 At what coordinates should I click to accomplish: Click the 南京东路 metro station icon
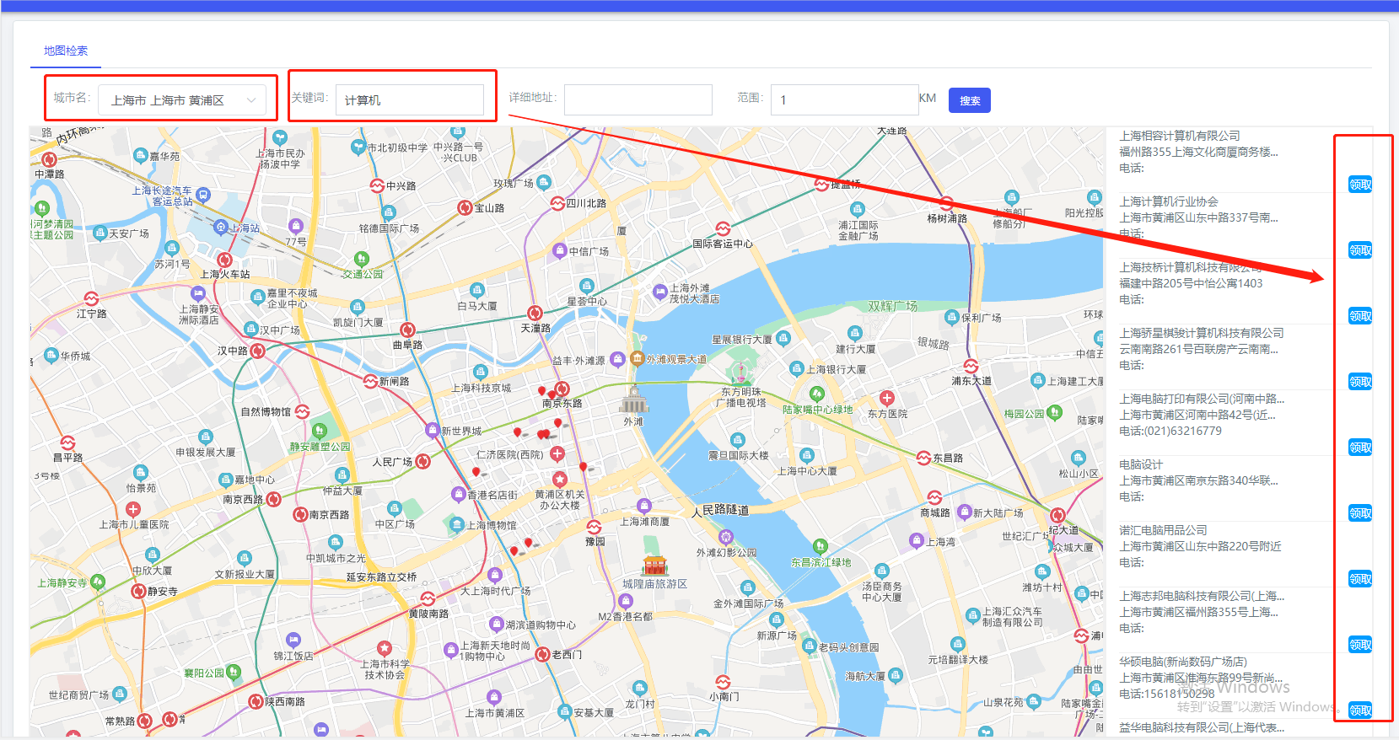pos(562,389)
